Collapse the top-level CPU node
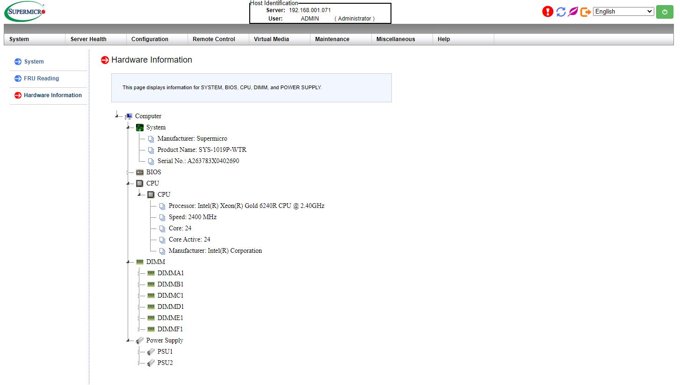 click(x=128, y=183)
